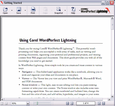Click the page number field showing 1 of 4
Image resolution: width=115 pixels, height=106 pixels.
86,103
